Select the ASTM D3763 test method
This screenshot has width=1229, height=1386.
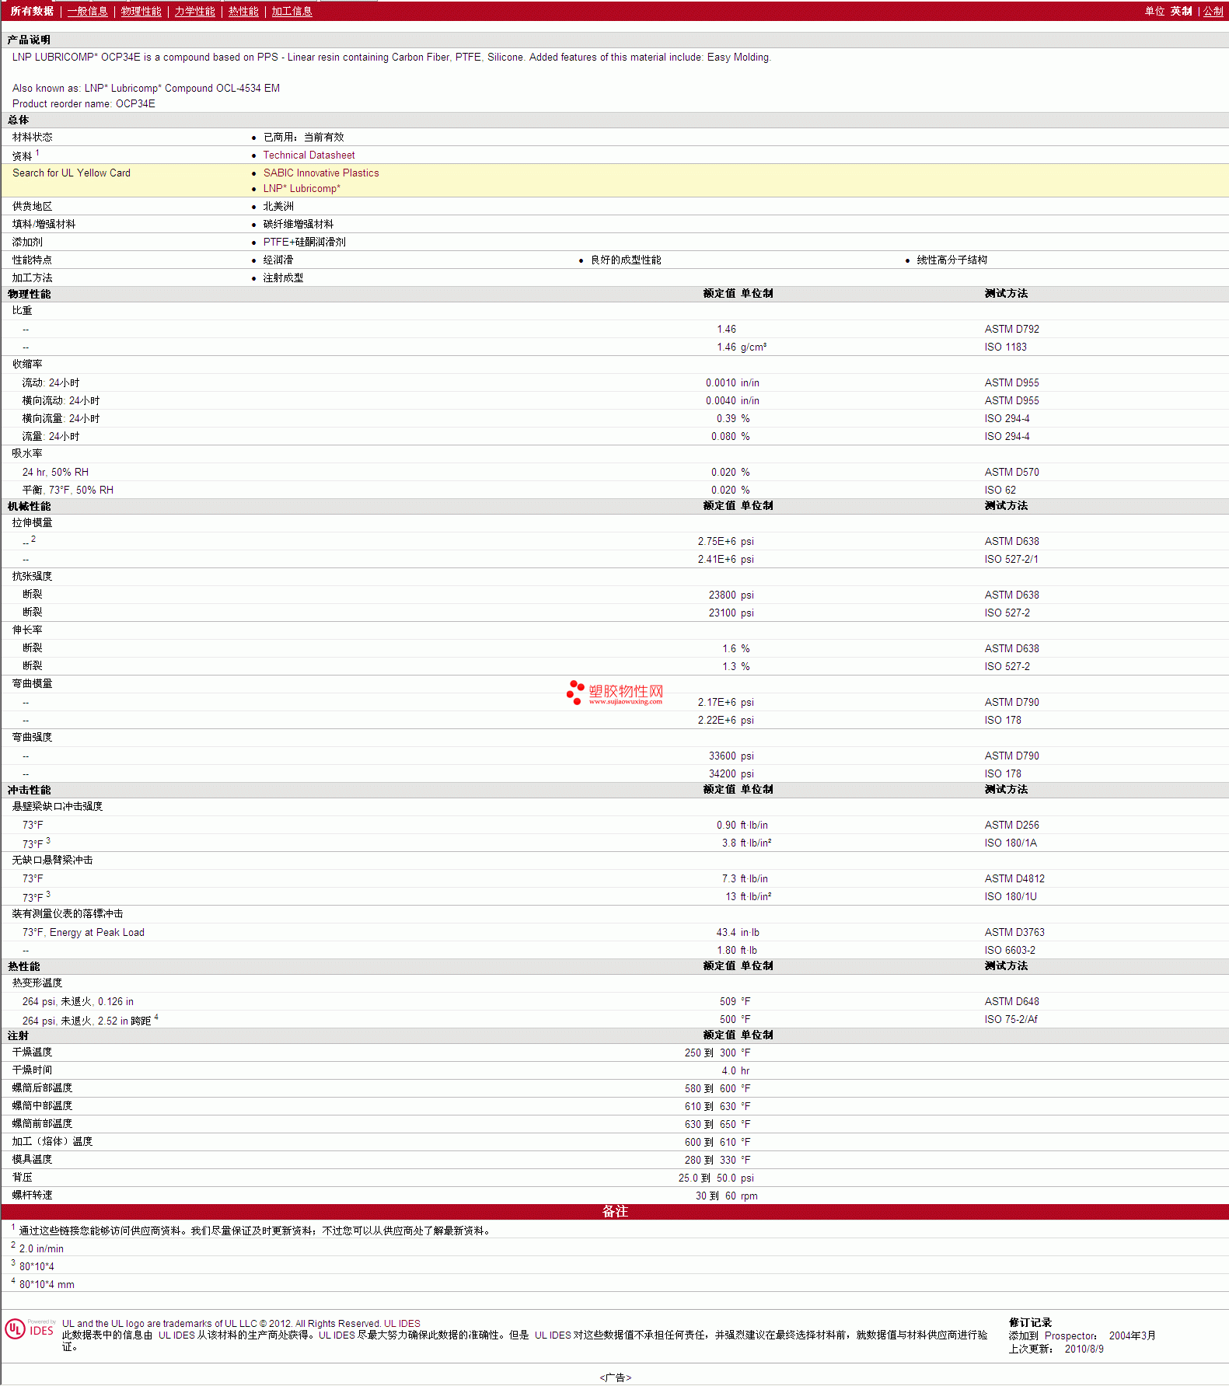1014,933
